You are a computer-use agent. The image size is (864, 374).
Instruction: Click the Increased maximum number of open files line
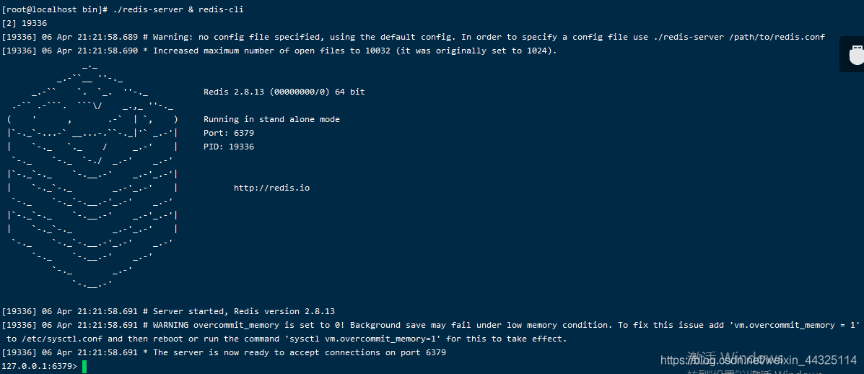tap(280, 51)
